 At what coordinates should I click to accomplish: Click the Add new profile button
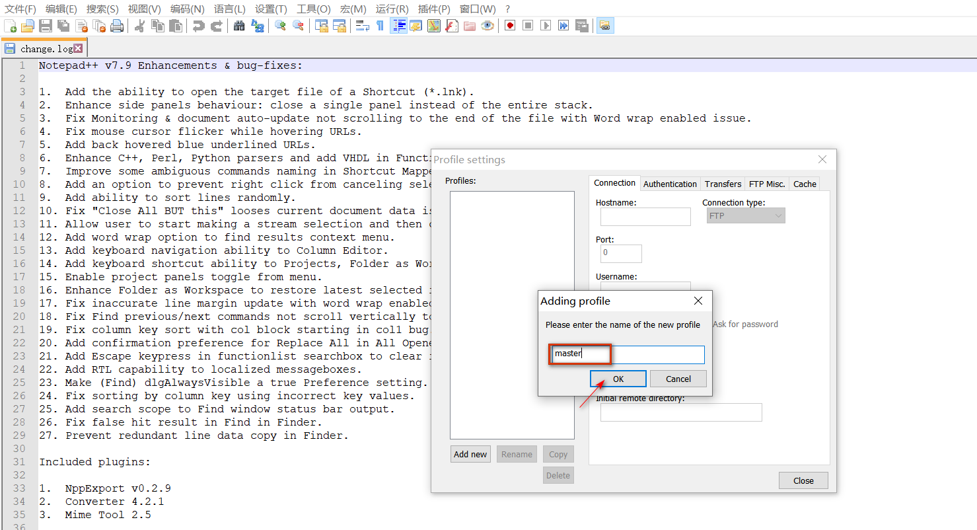(470, 454)
